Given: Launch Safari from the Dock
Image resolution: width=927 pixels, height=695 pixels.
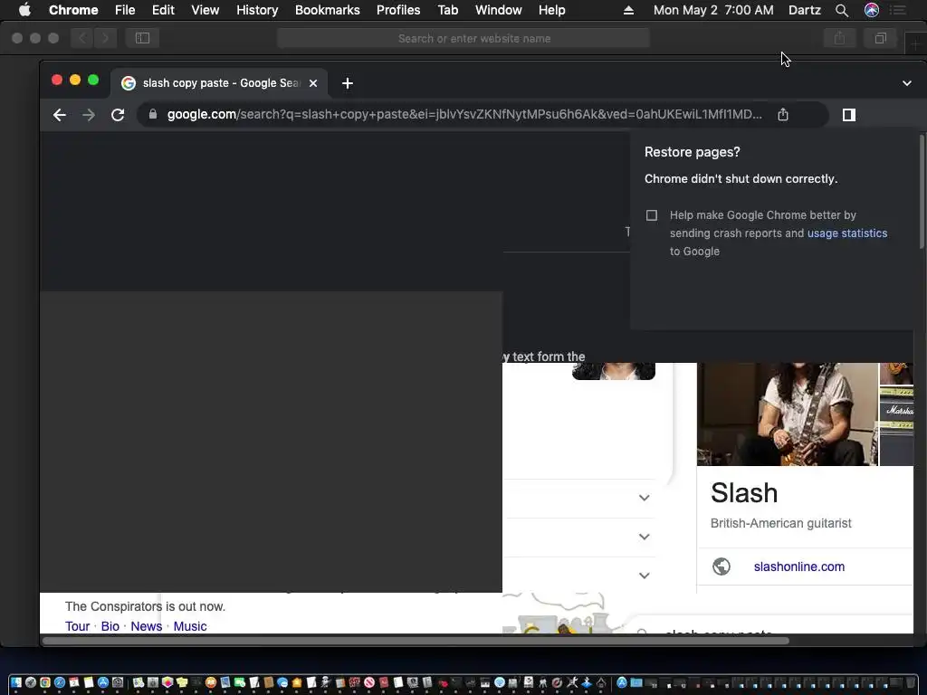Looking at the screenshot, I should tap(60, 682).
